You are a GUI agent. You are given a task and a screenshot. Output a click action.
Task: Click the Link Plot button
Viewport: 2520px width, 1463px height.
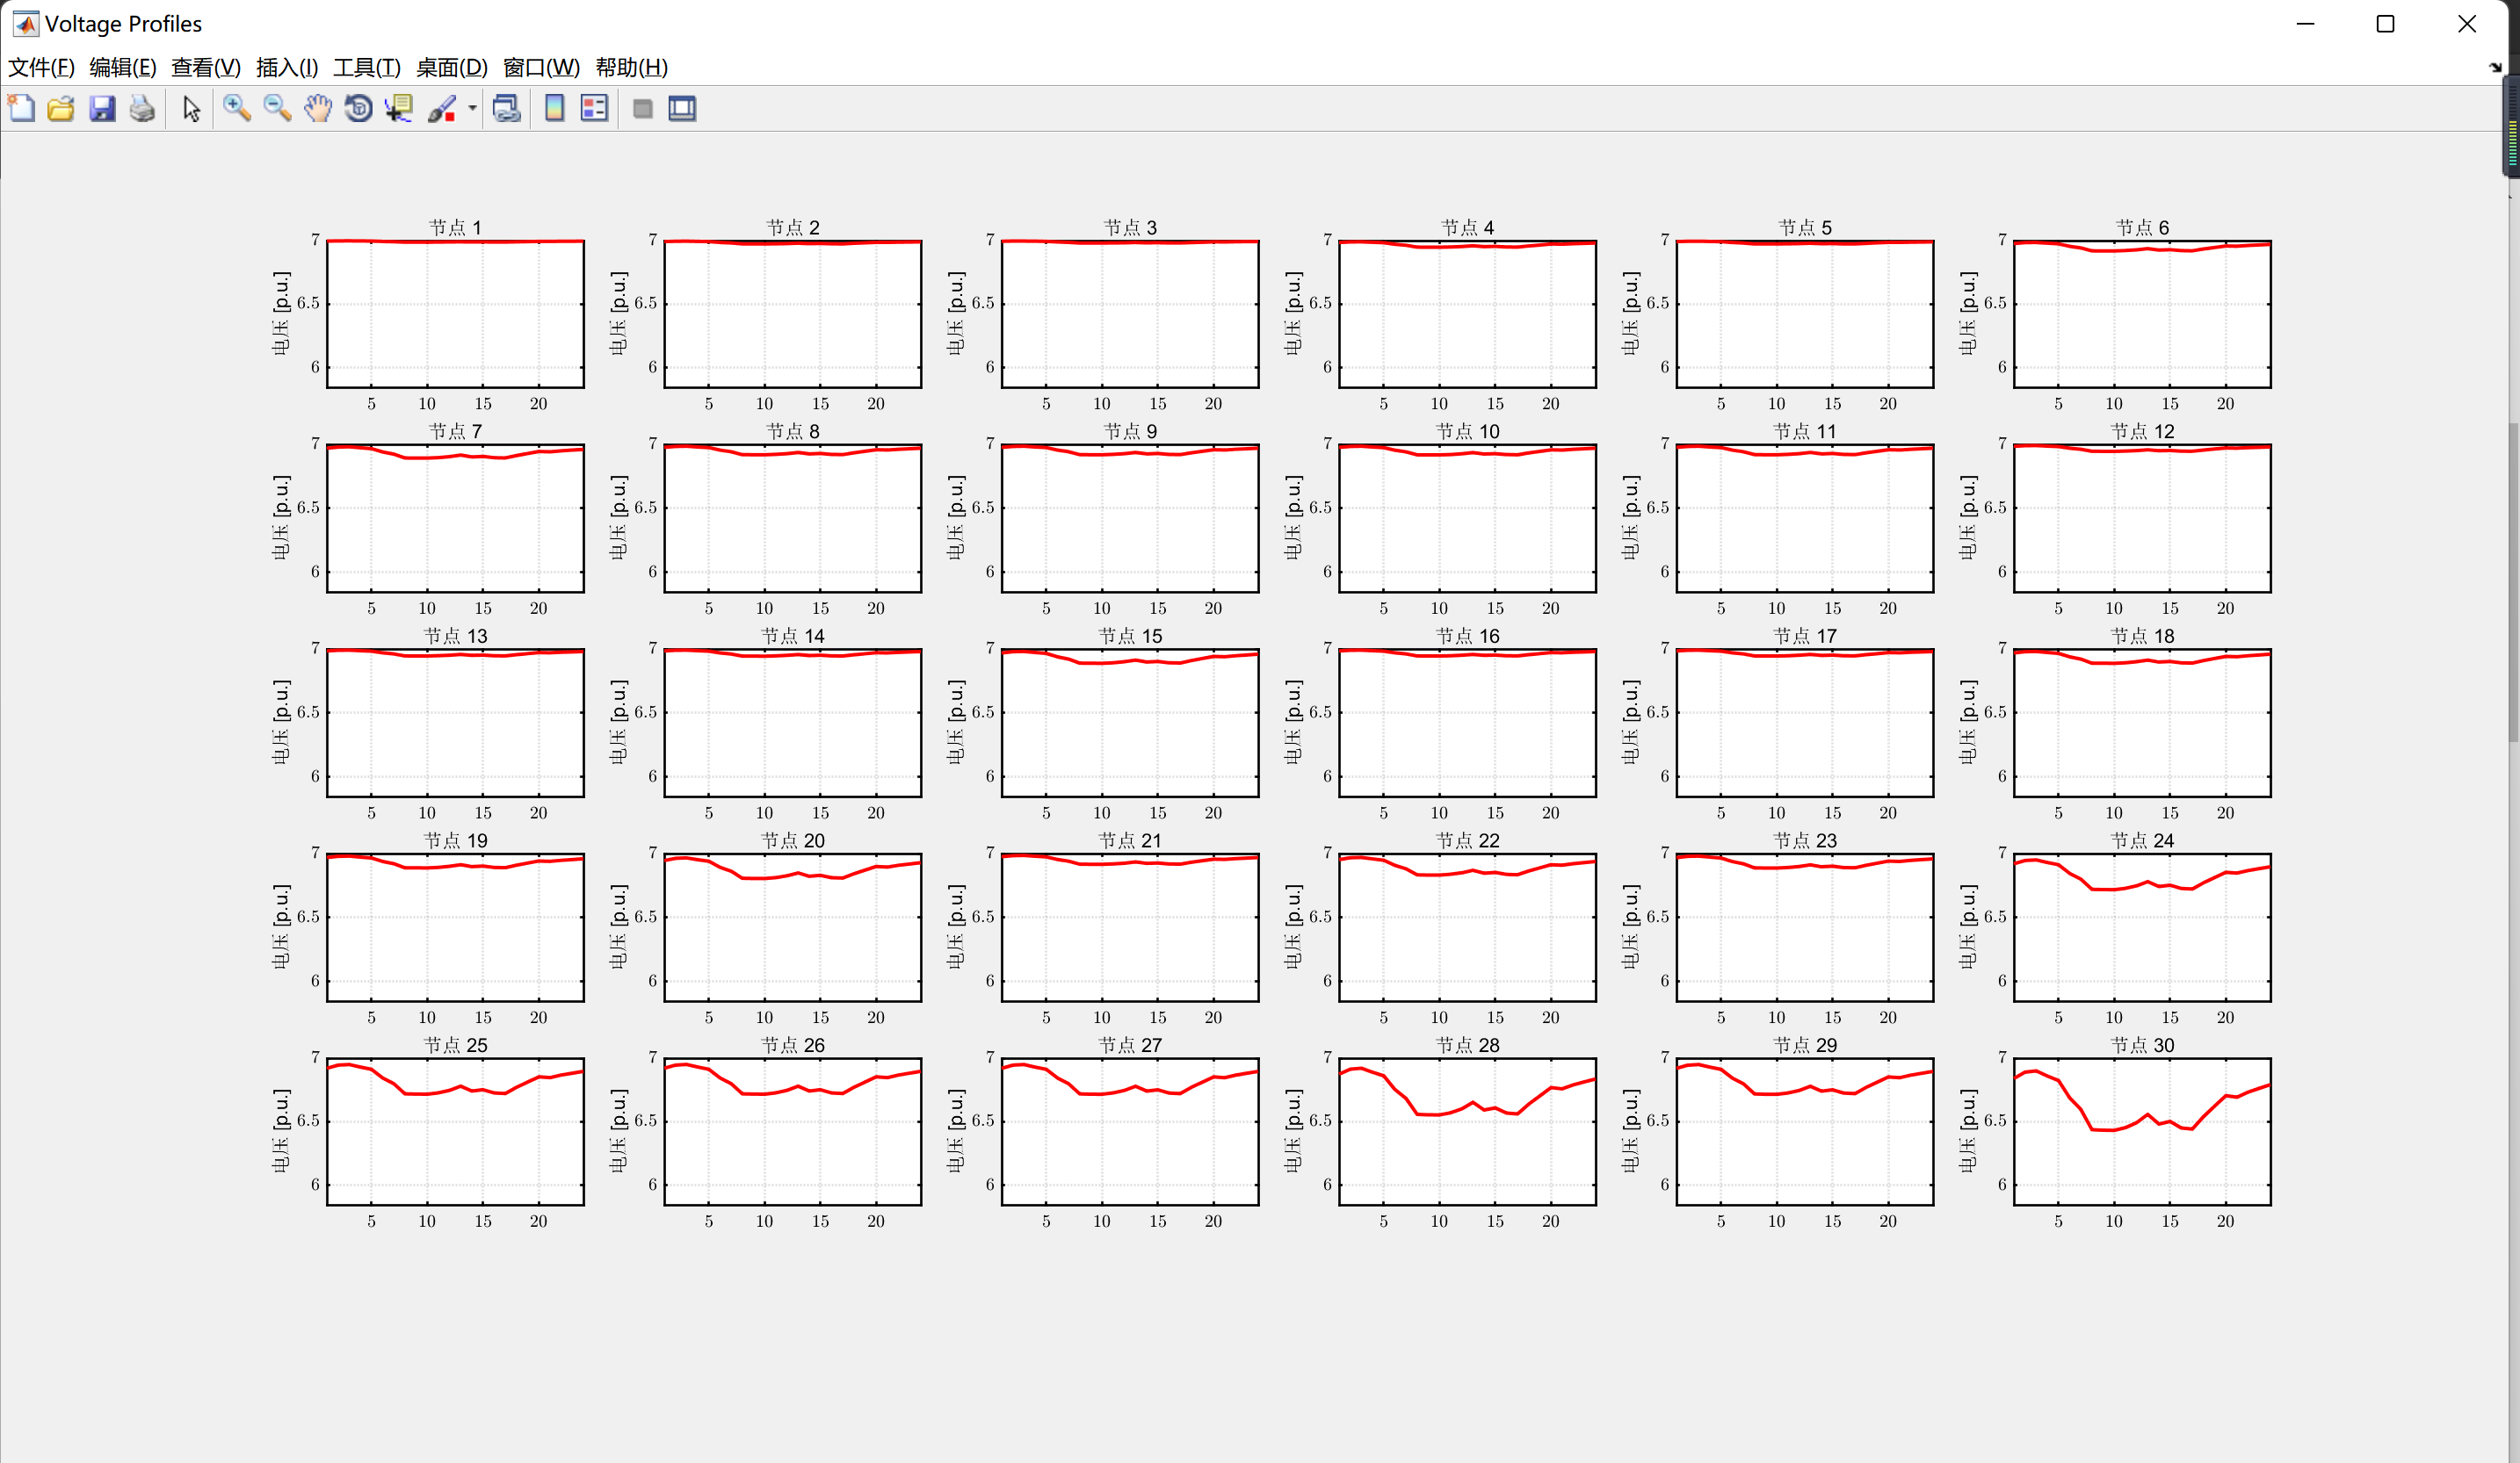click(x=507, y=108)
